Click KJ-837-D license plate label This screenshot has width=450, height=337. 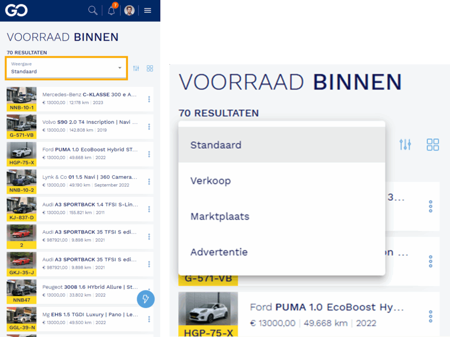(x=21, y=217)
